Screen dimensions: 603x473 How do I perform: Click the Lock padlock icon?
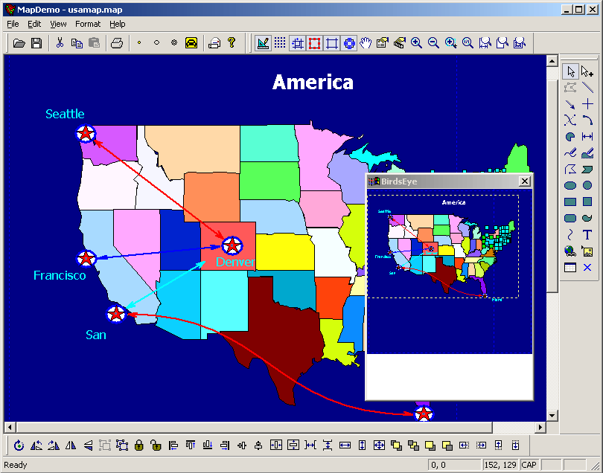coord(138,445)
